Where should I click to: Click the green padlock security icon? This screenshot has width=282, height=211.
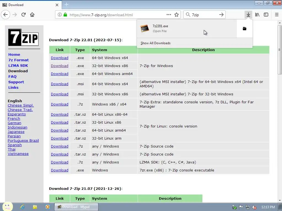pos(65,15)
